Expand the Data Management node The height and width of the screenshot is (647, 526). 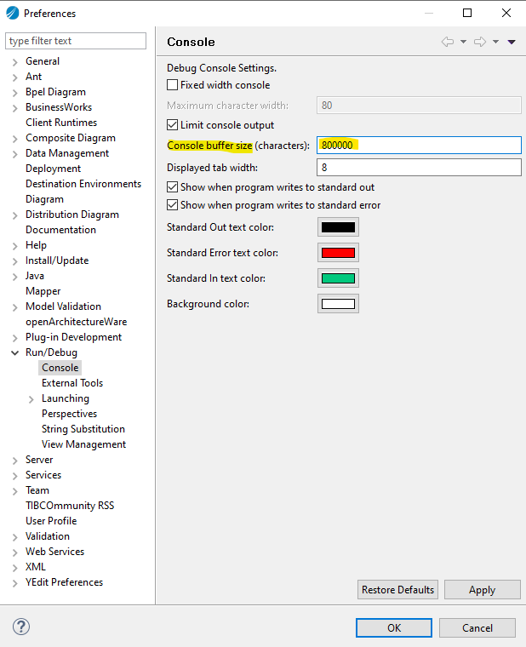[14, 154]
